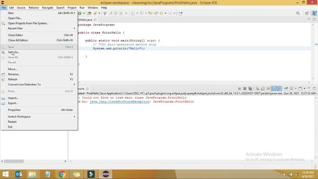Open the Search menu

pos(60,8)
